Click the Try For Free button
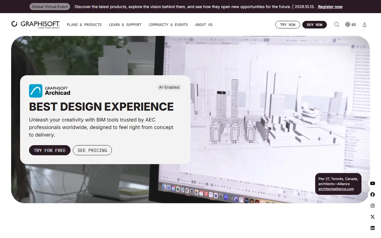Viewport: 381px width, 238px height. pyautogui.click(x=50, y=150)
